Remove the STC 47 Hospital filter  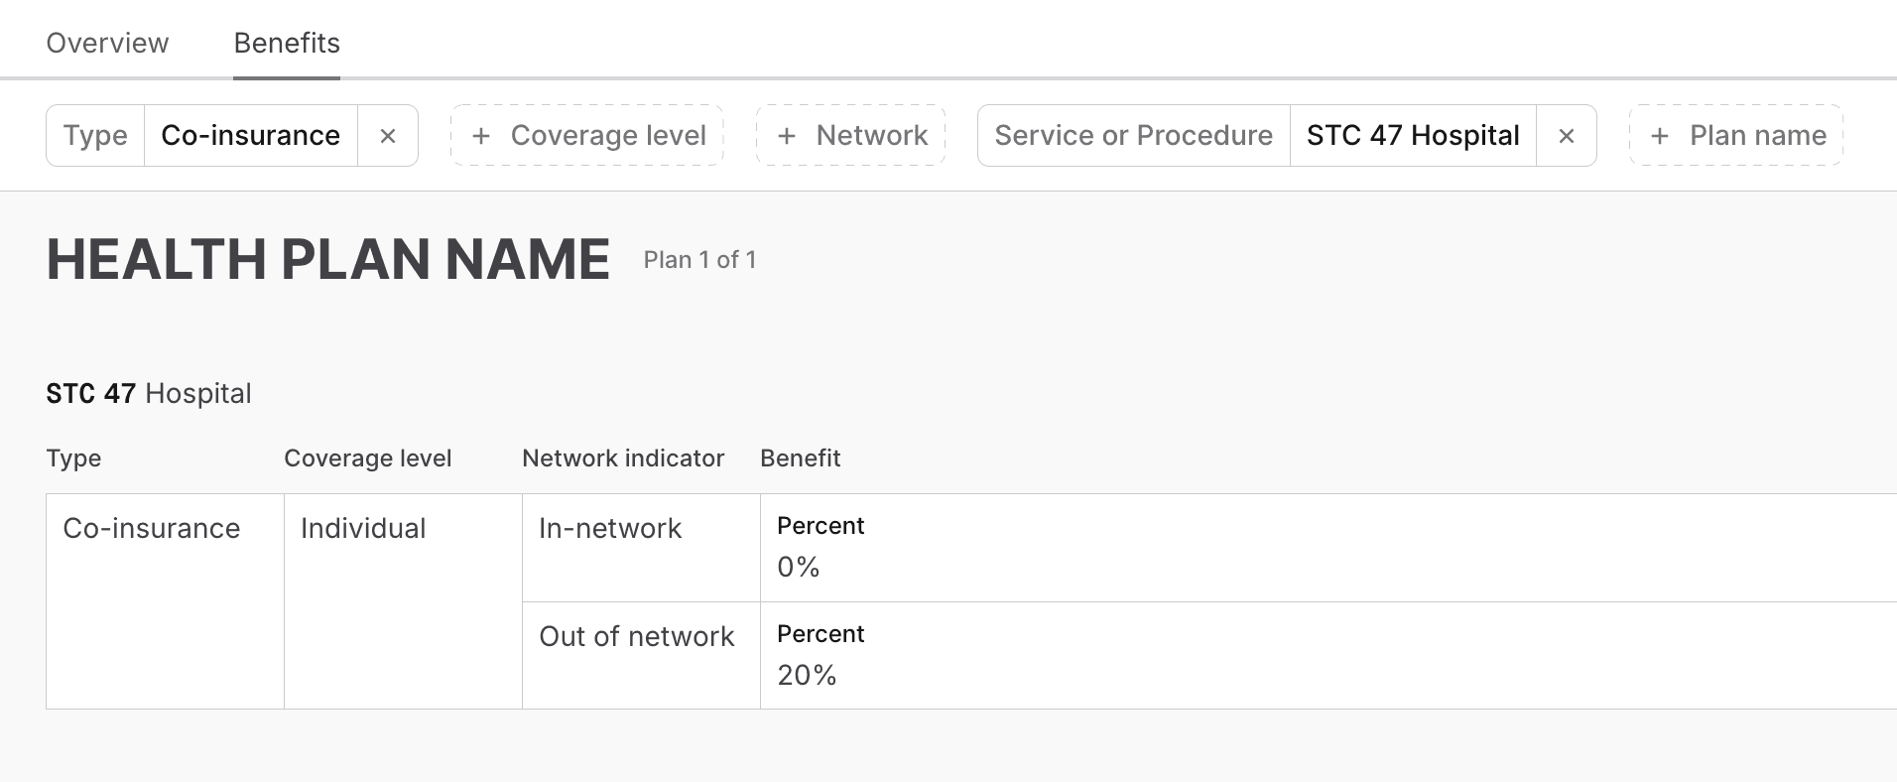[1566, 136]
